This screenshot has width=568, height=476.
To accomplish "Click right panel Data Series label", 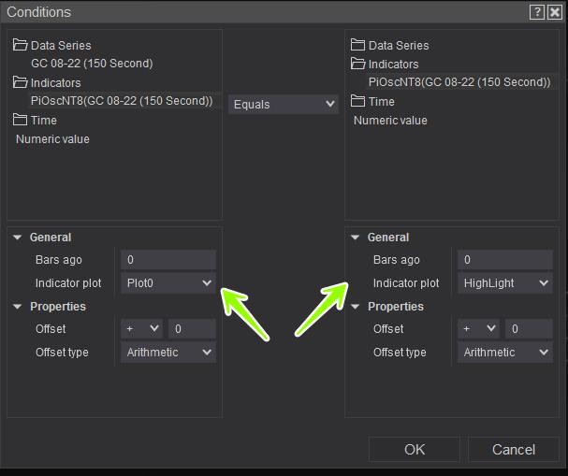I will coord(399,45).
